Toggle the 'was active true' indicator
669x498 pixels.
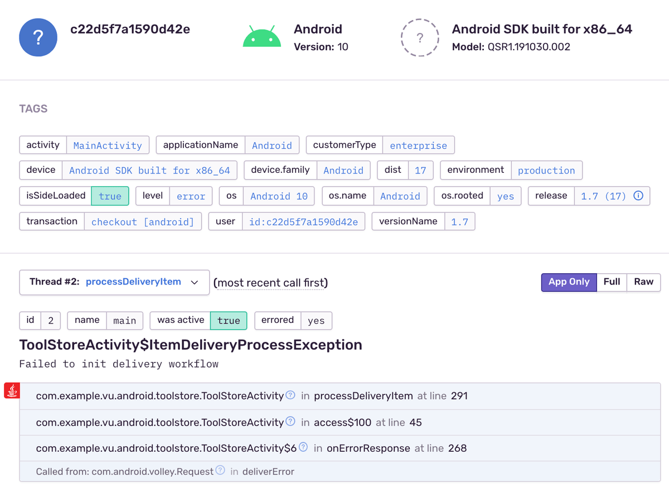(229, 320)
